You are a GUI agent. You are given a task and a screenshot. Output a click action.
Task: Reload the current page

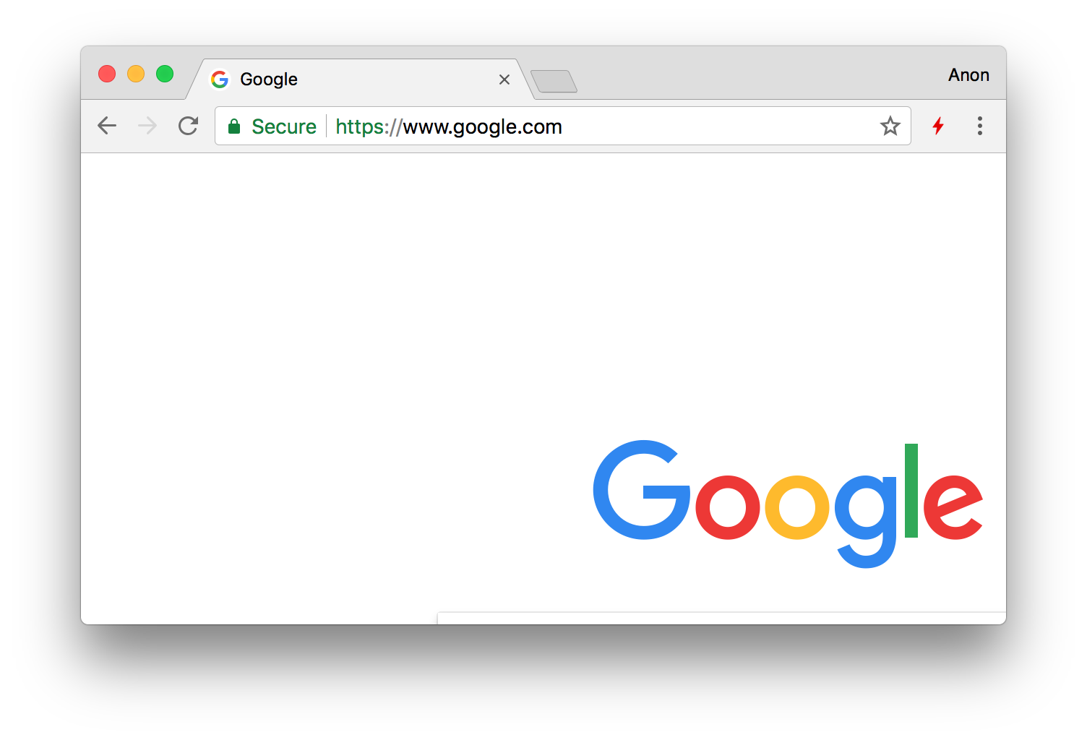189,126
